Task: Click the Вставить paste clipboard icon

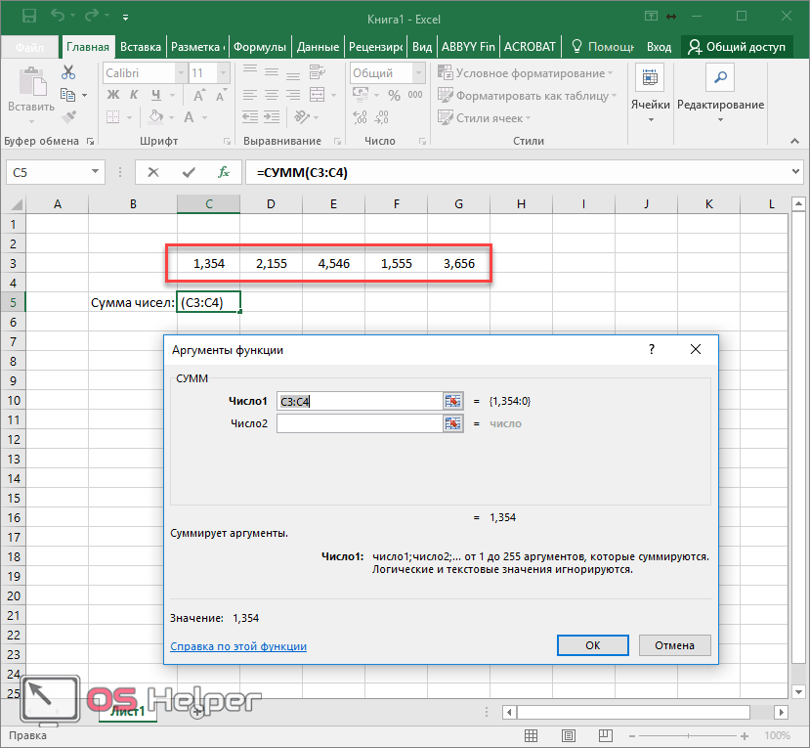Action: click(x=30, y=82)
